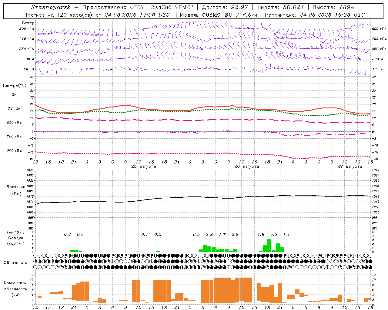Click the 'Долгота: 92.97' longitude value

tap(225, 7)
